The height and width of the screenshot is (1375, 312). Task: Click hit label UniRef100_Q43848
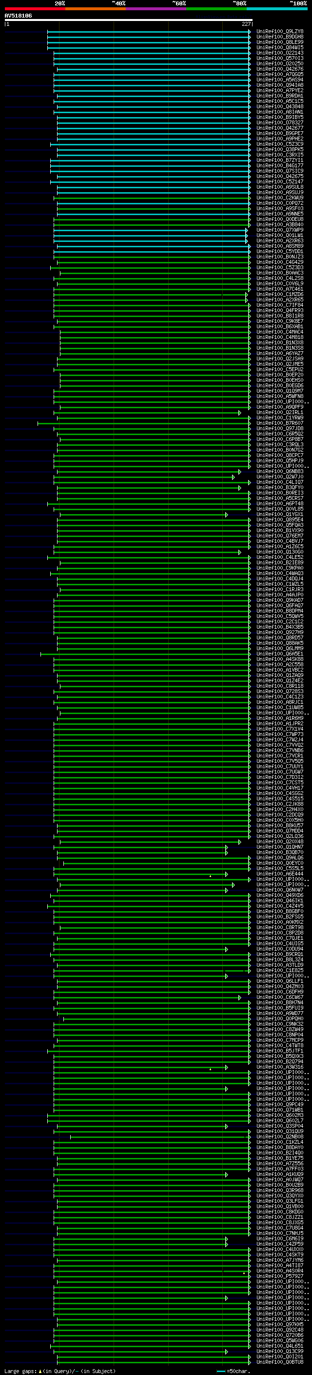(280, 106)
